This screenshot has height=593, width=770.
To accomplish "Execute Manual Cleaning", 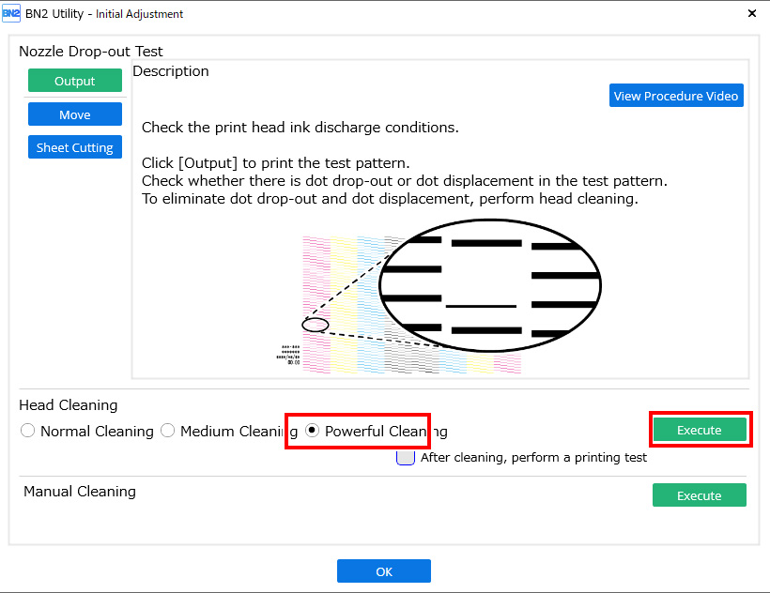I will point(700,495).
